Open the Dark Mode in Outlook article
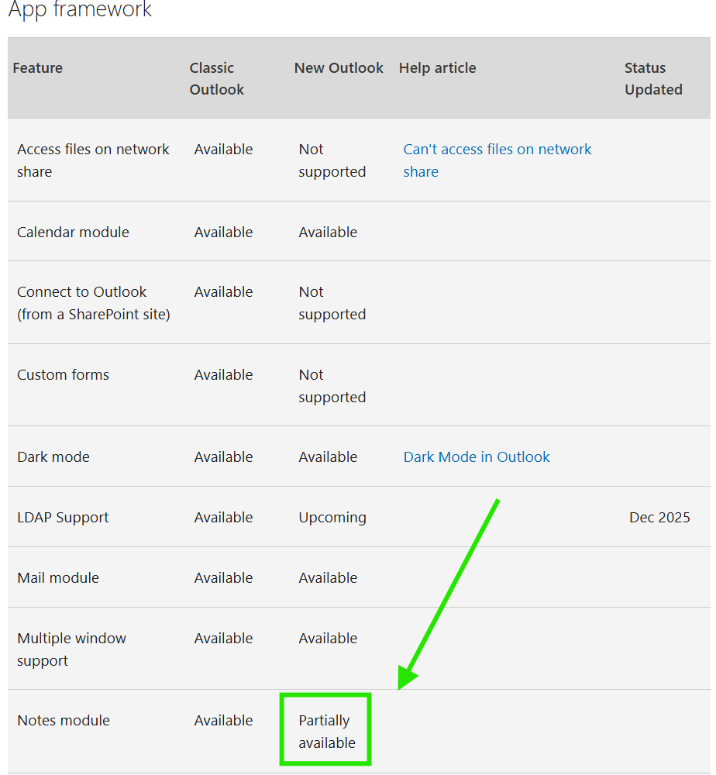 [x=477, y=456]
